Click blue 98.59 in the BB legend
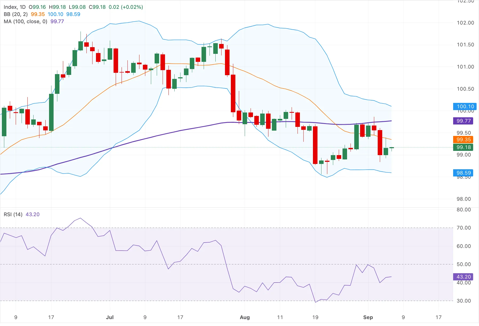This screenshot has width=479, height=326. coord(73,14)
